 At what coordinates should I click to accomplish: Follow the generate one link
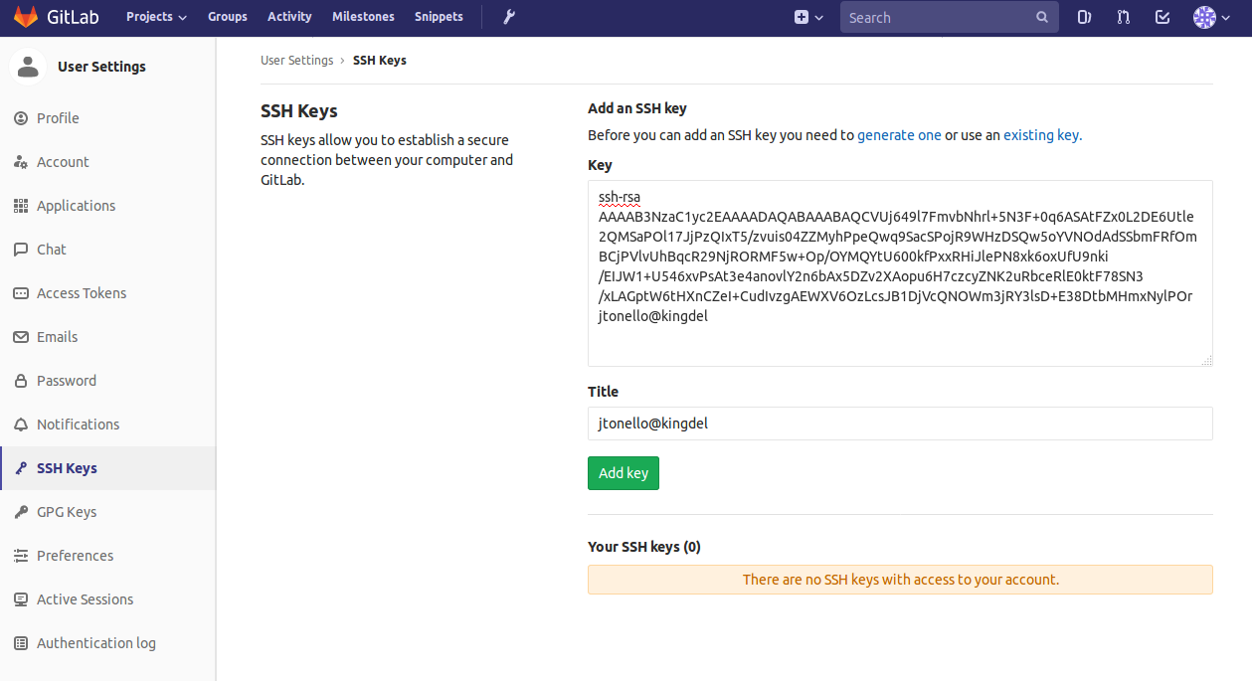898,134
